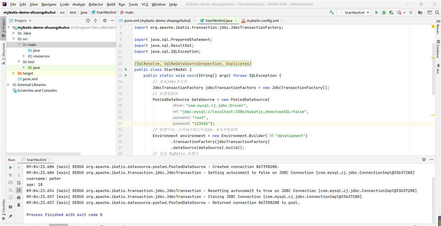441x226 pixels.
Task: Collapse the src folder arrow
Action: 13,39
